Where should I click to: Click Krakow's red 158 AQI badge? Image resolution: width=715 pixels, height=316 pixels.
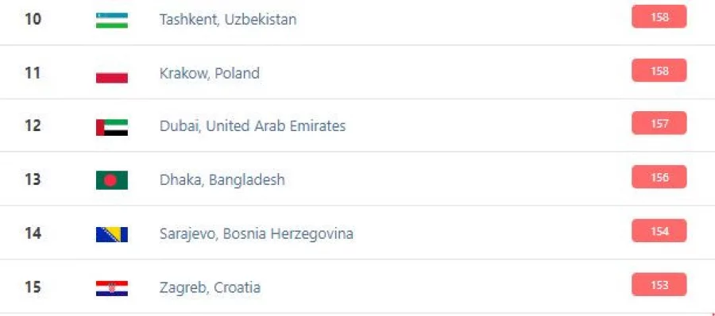(659, 71)
